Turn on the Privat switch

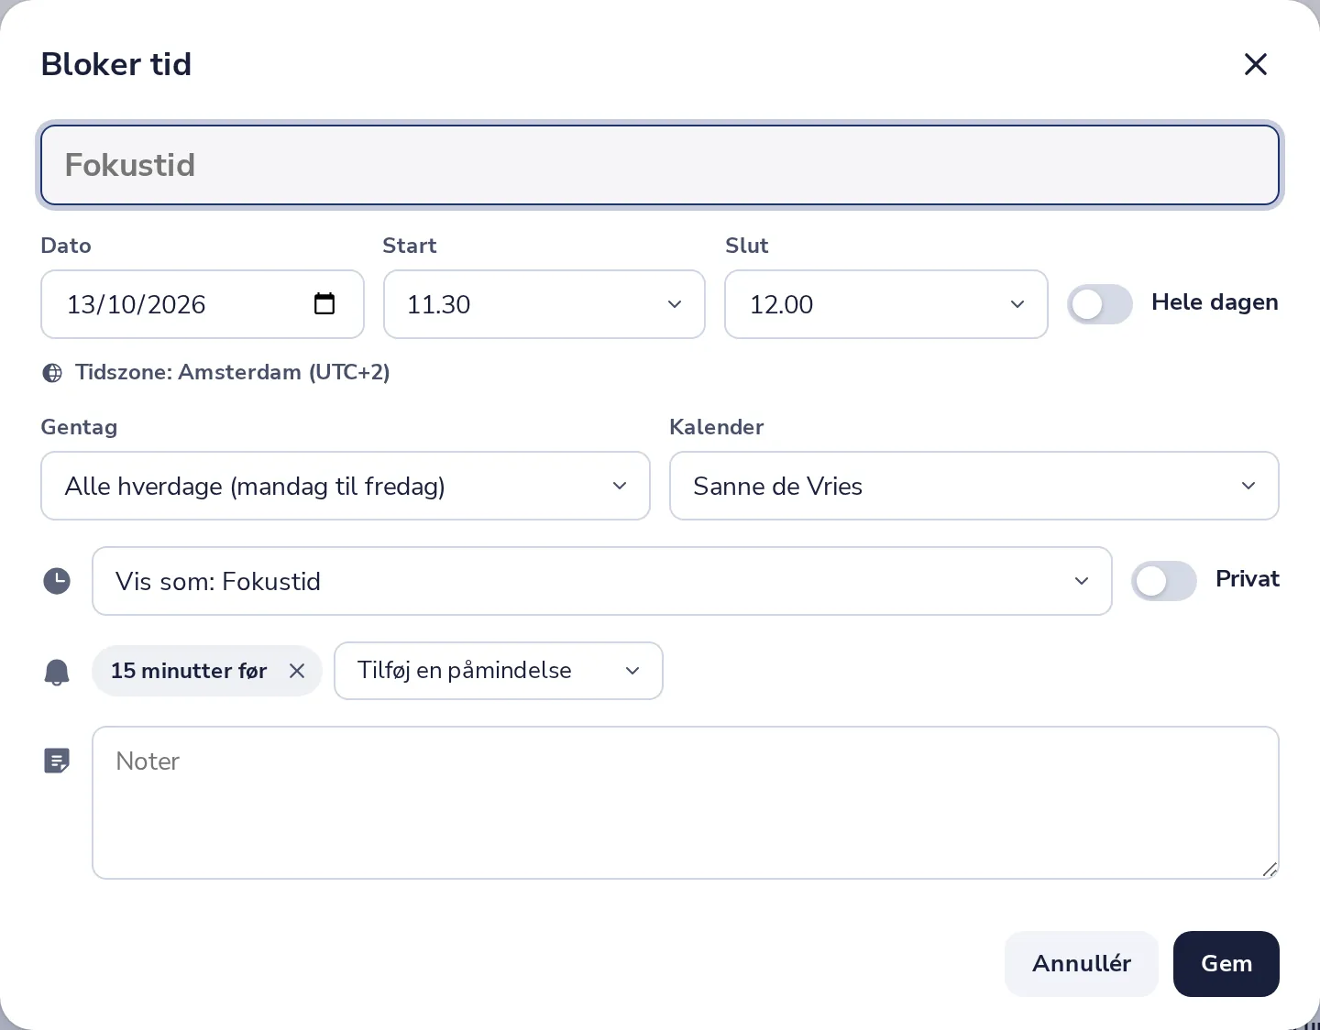(x=1164, y=581)
